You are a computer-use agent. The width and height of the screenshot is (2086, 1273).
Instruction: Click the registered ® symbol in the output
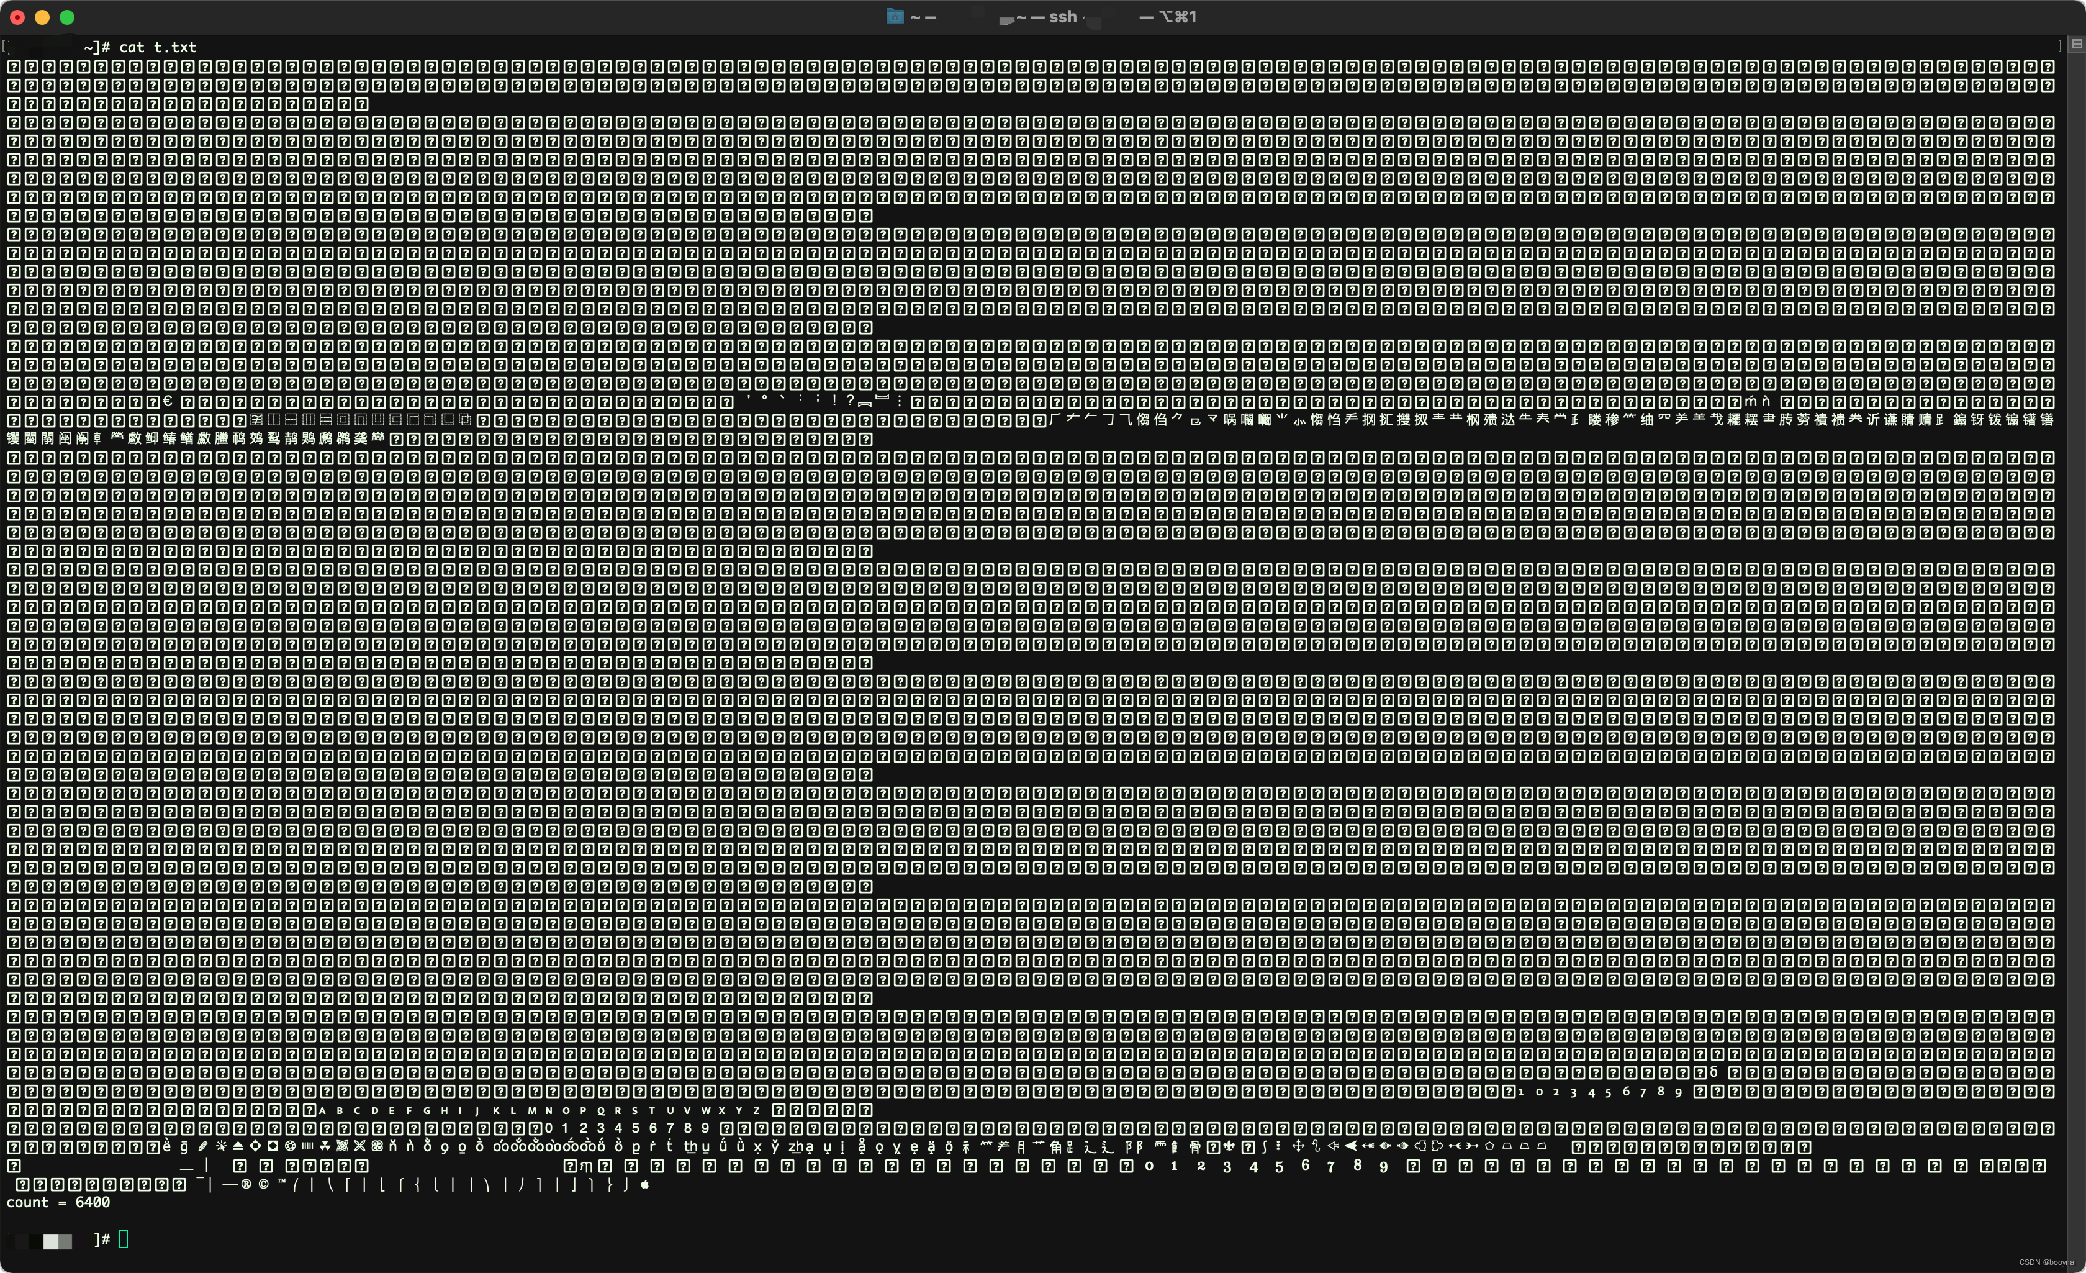[245, 1184]
